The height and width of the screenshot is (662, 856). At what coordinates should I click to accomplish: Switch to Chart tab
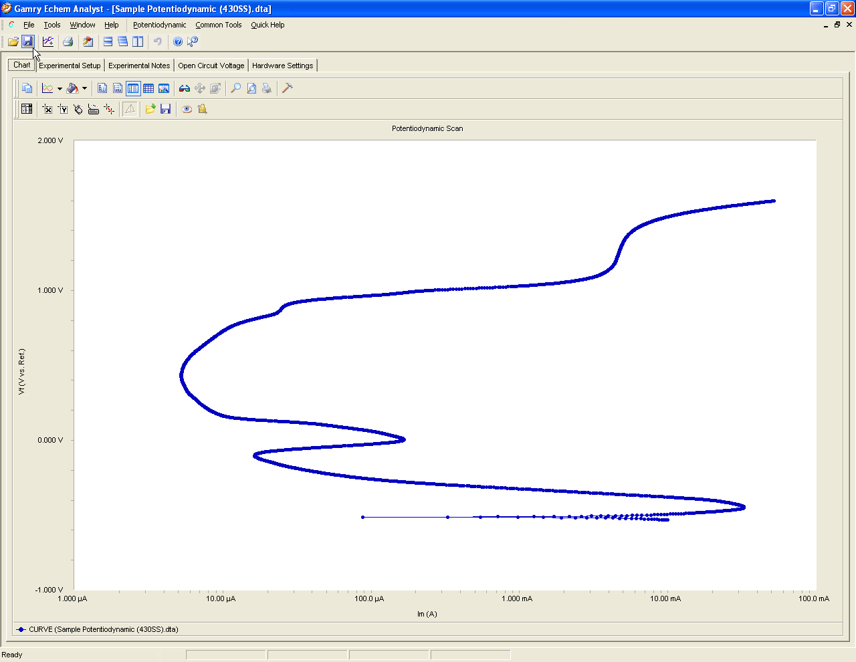click(21, 65)
